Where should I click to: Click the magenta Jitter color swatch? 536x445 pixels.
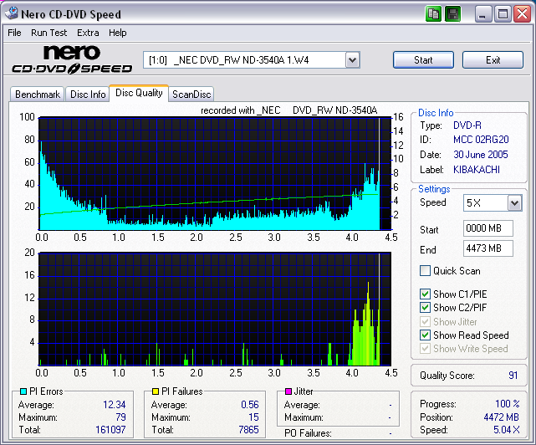(288, 391)
